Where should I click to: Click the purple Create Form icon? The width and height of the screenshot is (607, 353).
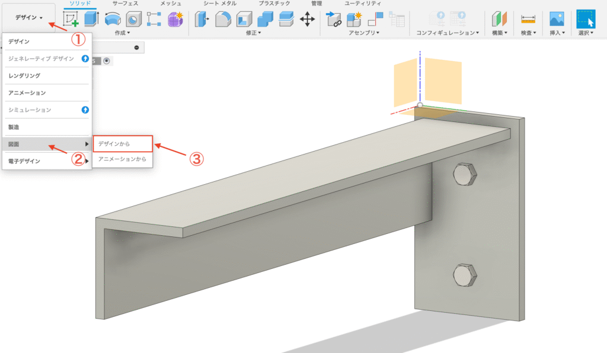click(176, 18)
